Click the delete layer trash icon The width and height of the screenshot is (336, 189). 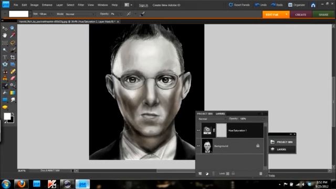pos(261,174)
